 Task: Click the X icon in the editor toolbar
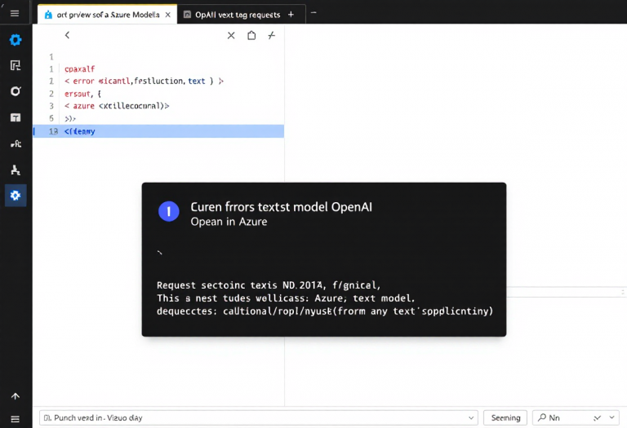231,35
